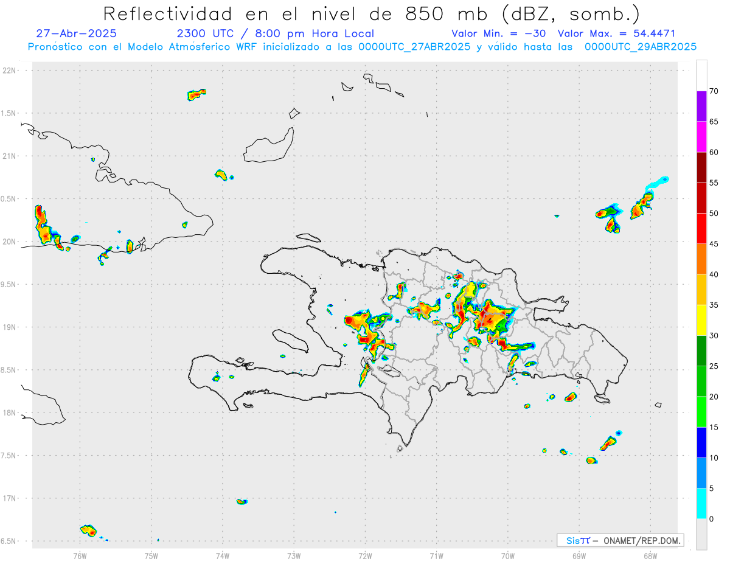730x564 pixels.
Task: Click the orange 40-45 dBZ color band
Action: 701,259
